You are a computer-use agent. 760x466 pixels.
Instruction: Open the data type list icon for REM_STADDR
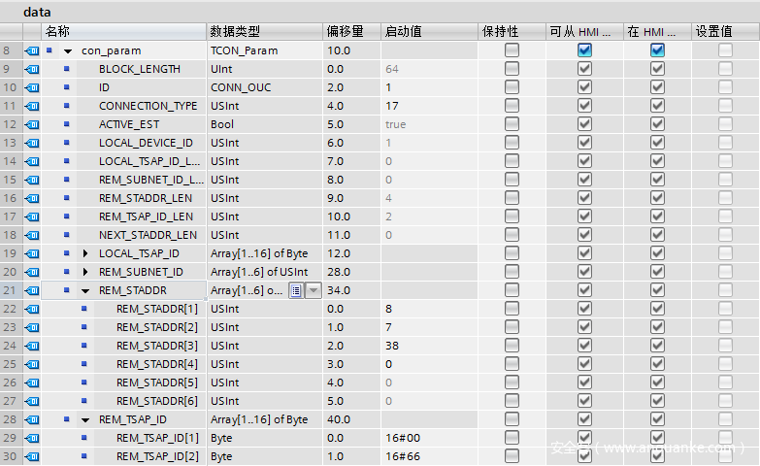(x=296, y=290)
